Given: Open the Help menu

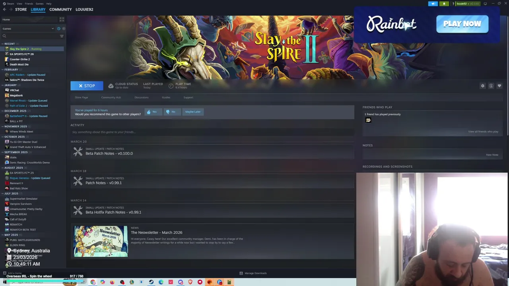Looking at the screenshot, I should coord(49,4).
